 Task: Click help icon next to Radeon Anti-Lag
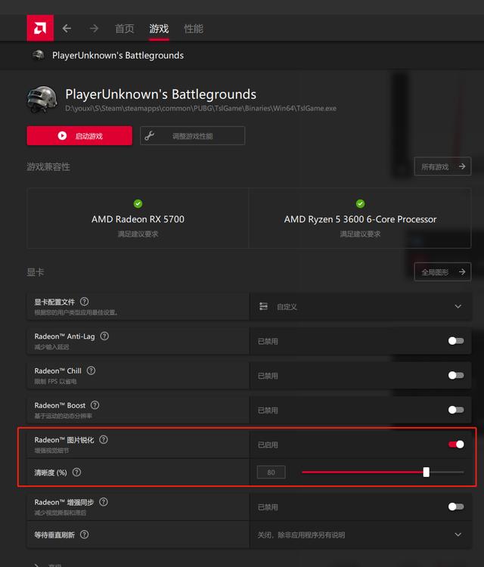pos(104,336)
